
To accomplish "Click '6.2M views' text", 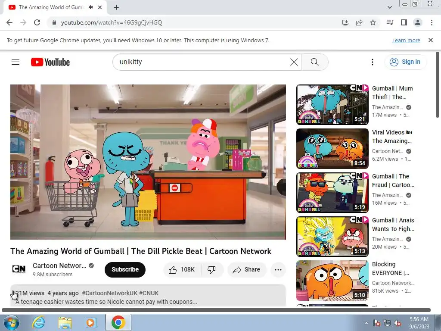I will (385, 159).
